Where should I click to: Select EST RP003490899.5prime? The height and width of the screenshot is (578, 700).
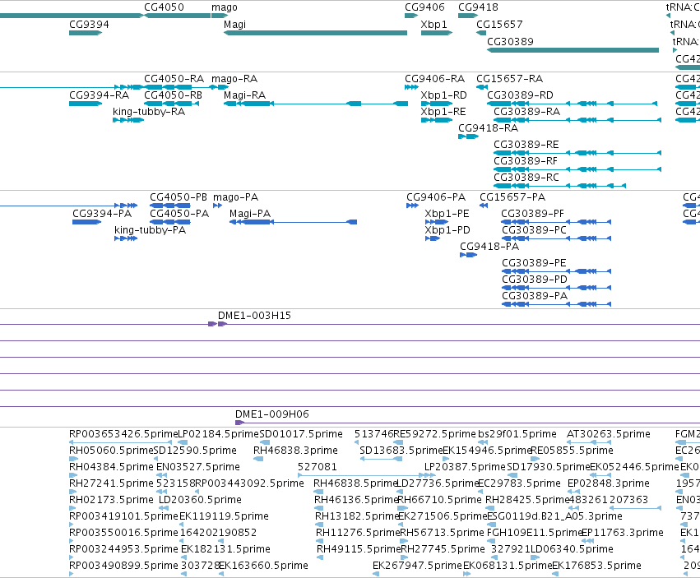(123, 566)
